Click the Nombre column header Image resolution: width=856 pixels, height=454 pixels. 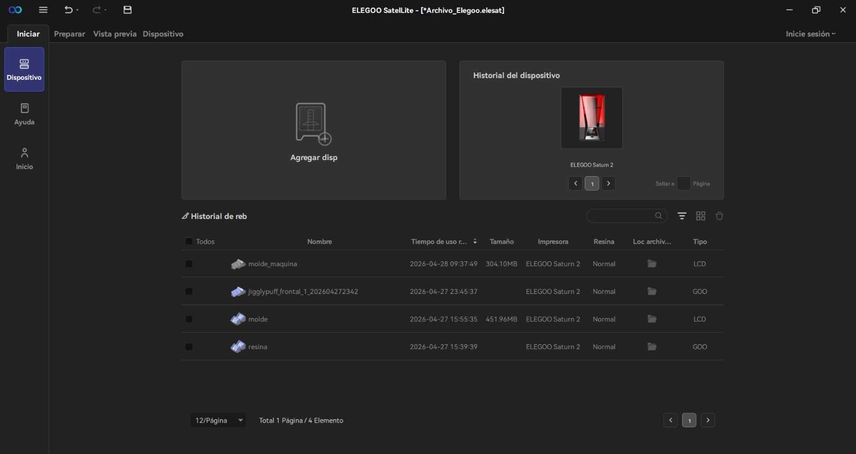click(x=319, y=241)
